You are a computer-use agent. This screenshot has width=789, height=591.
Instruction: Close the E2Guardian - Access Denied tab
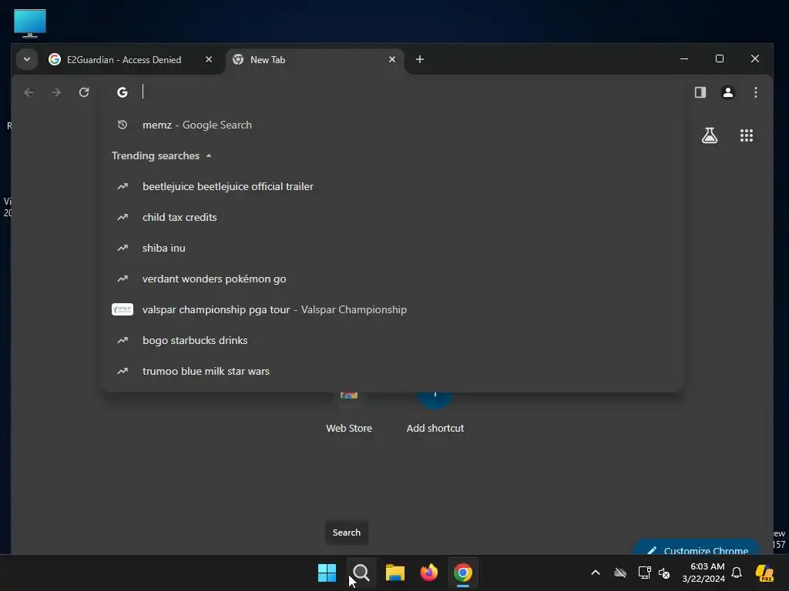point(209,59)
